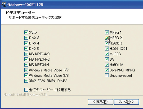Toggle the DivX 3 checkbox

(x=26, y=38)
